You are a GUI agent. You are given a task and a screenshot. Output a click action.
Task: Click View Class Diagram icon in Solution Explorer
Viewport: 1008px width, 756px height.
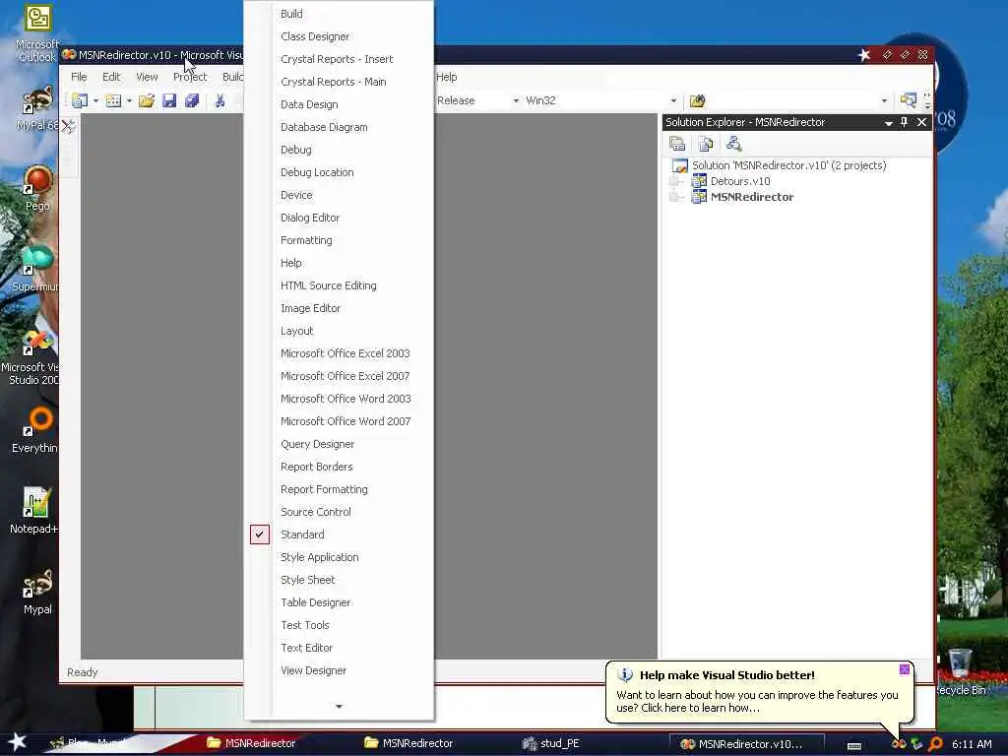(x=733, y=144)
